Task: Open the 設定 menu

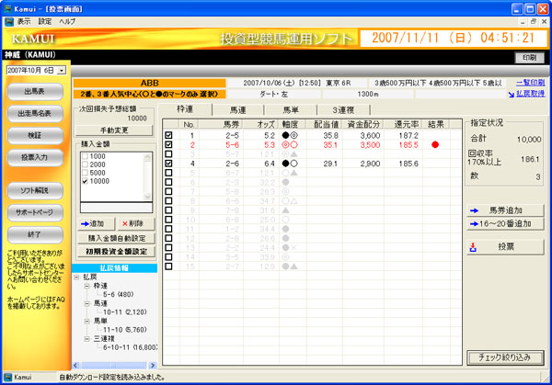Action: pyautogui.click(x=45, y=19)
